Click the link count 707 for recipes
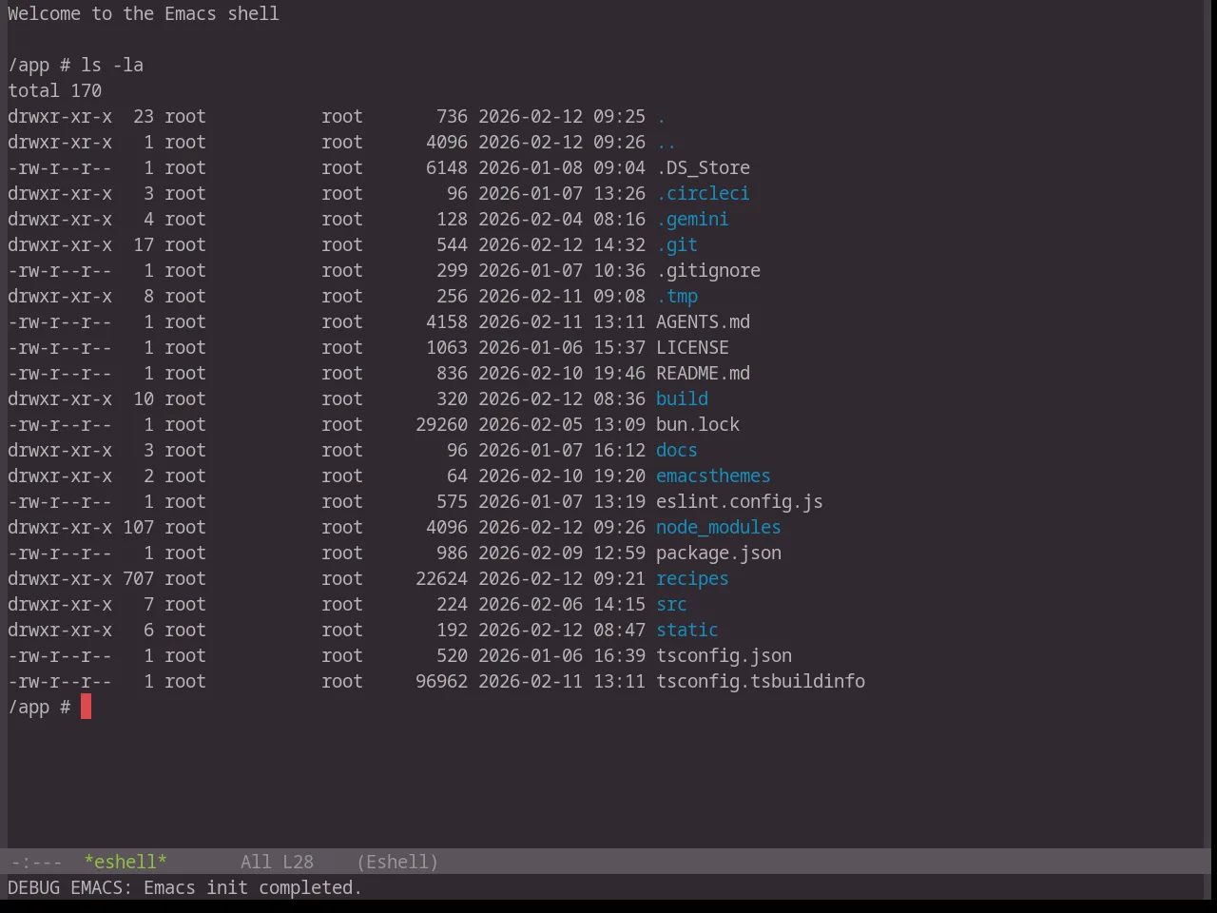1217x913 pixels. point(138,578)
